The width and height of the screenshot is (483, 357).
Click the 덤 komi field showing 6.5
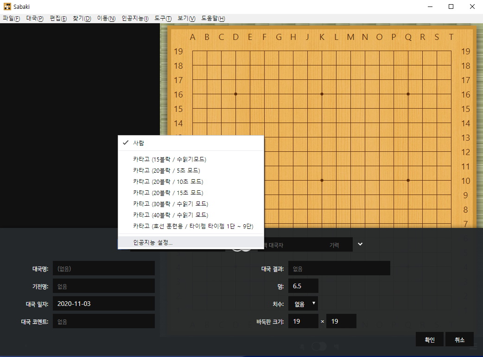pyautogui.click(x=303, y=286)
